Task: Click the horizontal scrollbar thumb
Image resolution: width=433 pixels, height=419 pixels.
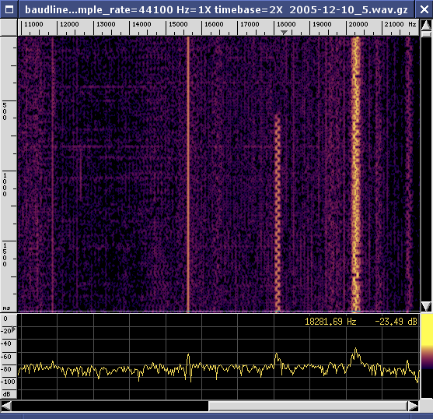Action: (x=308, y=407)
